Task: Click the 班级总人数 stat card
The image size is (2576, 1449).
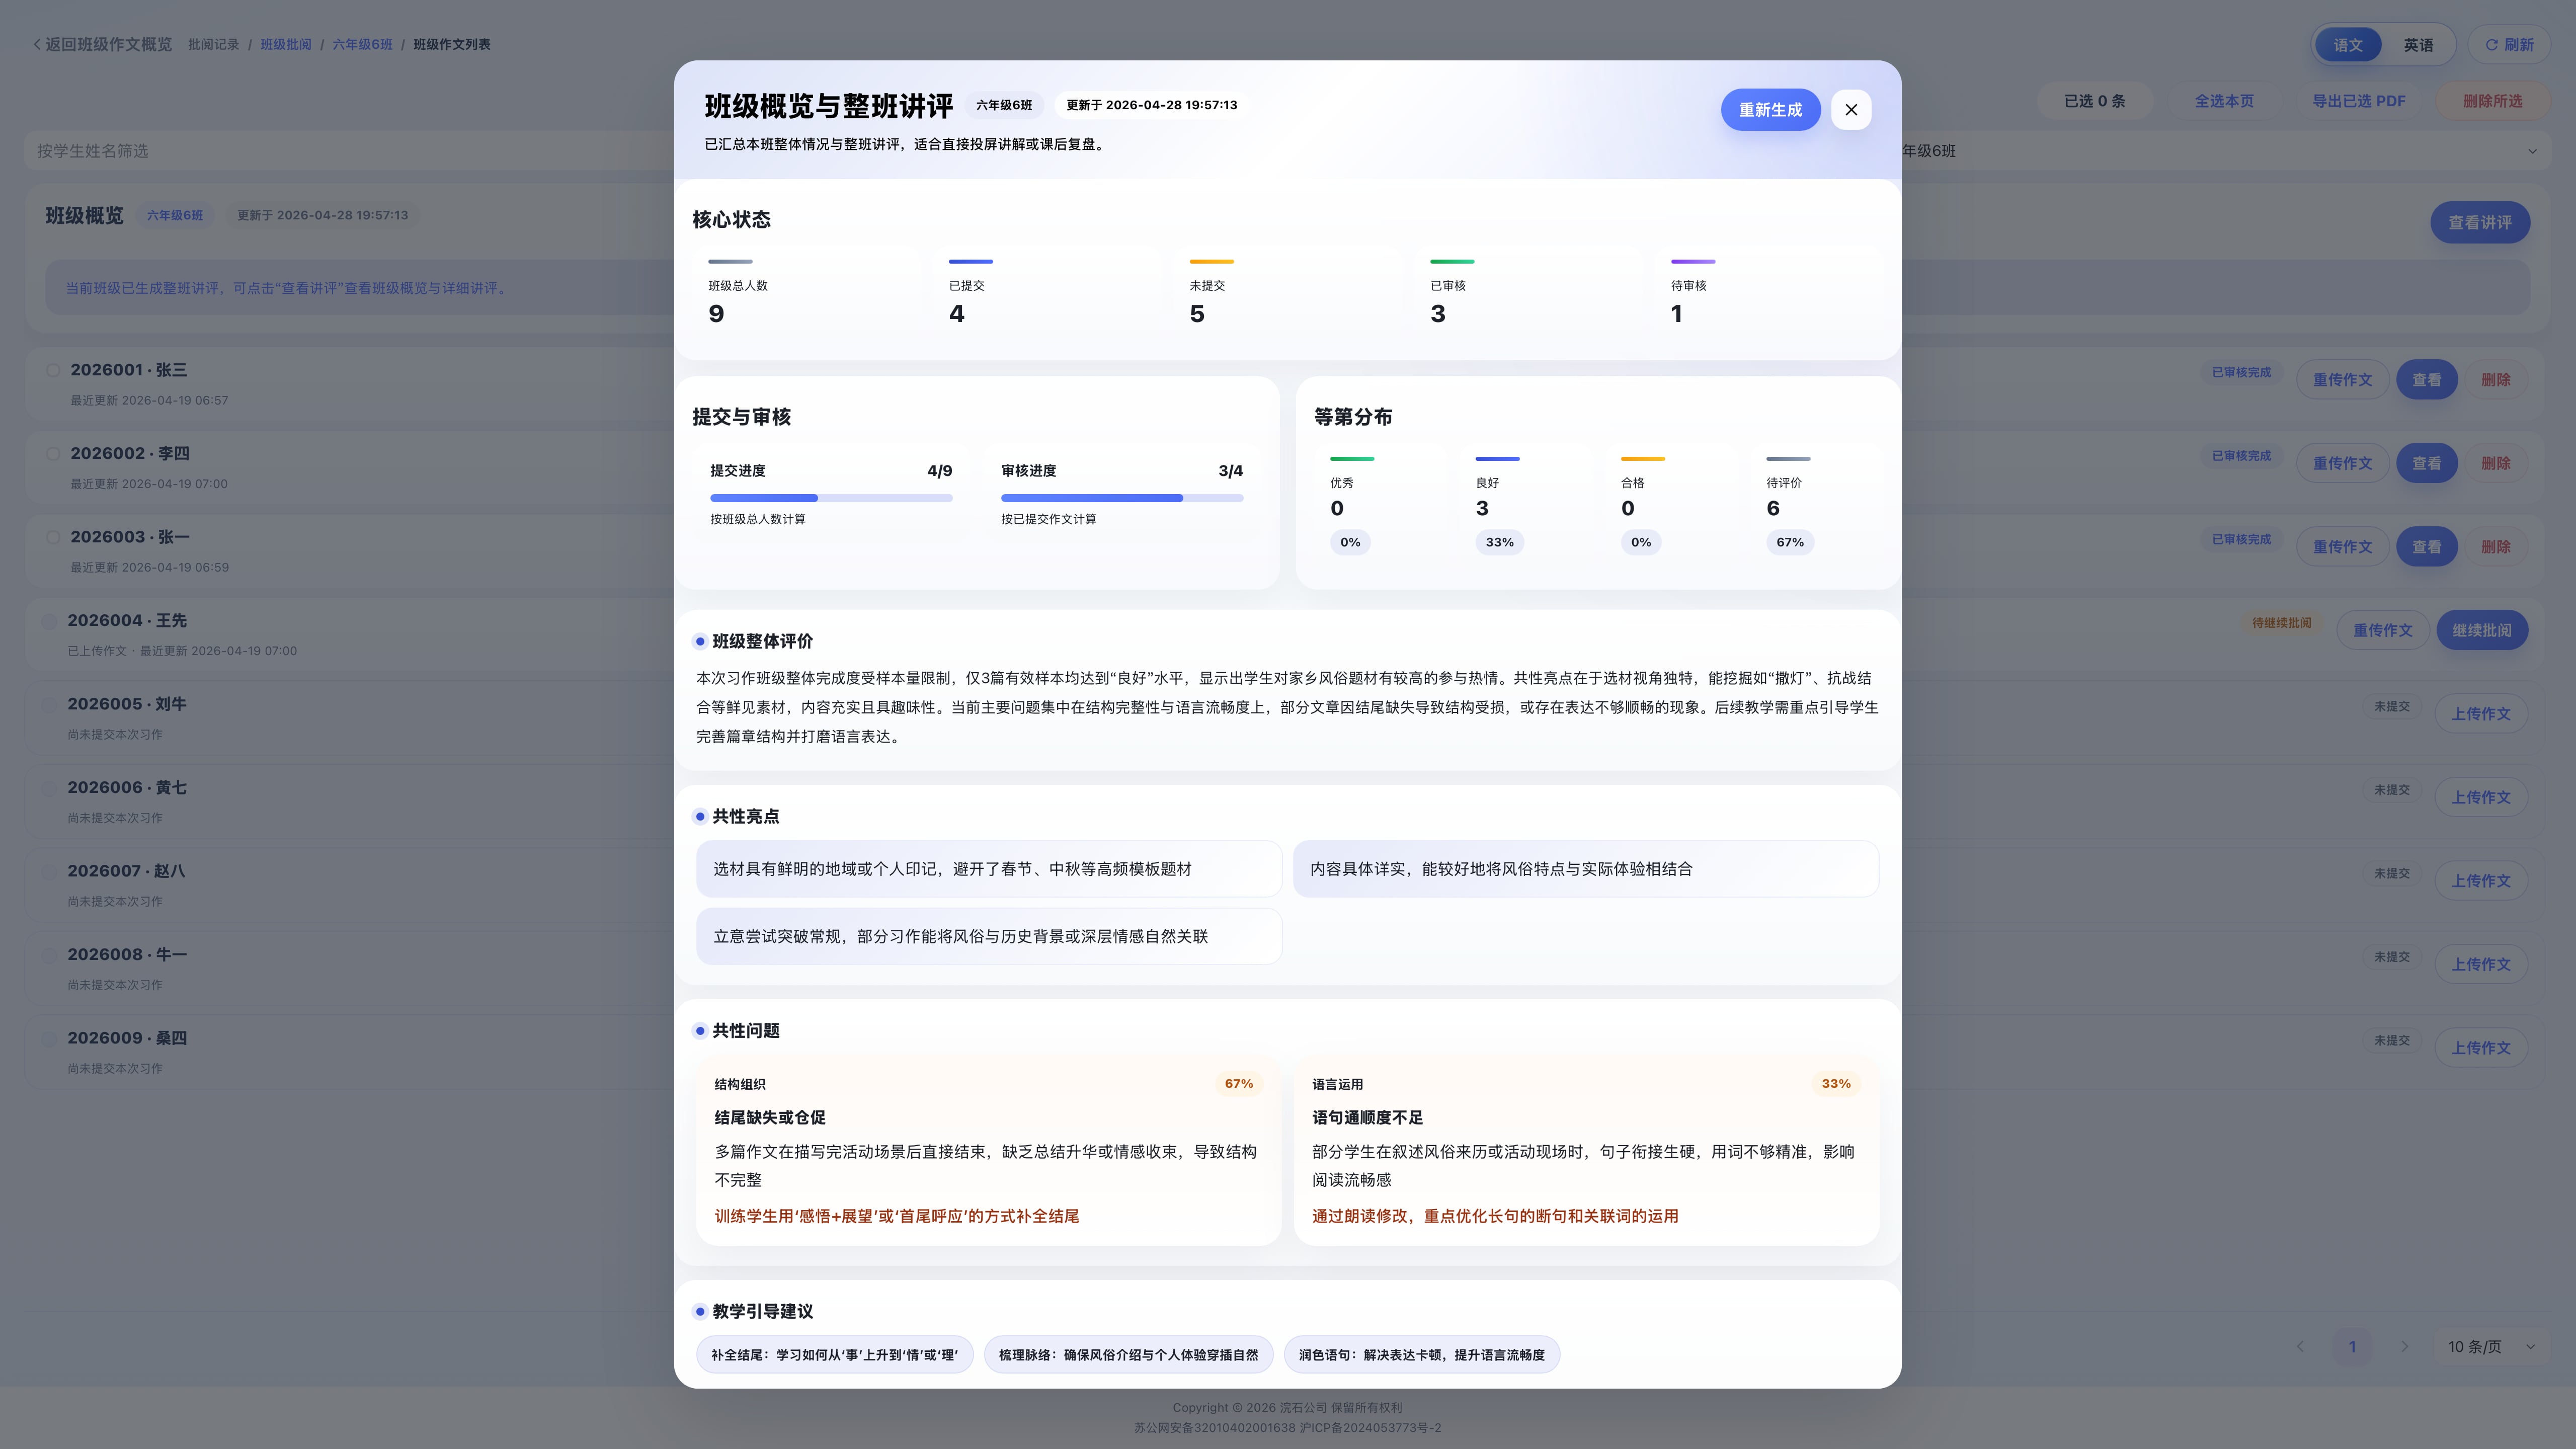Action: point(806,293)
